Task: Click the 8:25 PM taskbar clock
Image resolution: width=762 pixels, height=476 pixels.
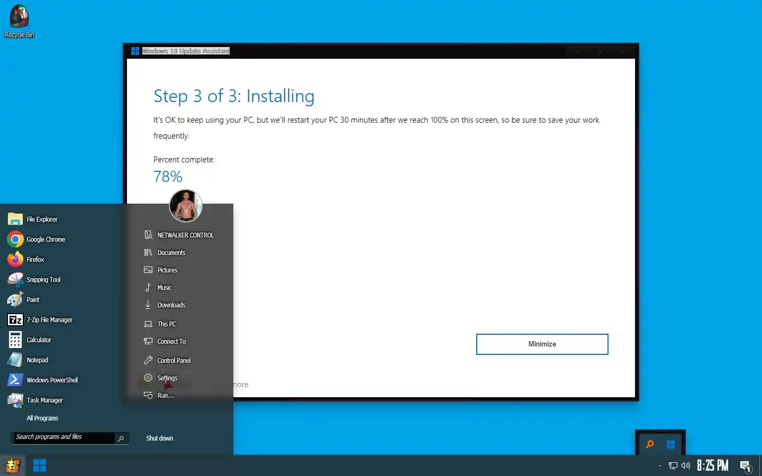Action: (712, 465)
